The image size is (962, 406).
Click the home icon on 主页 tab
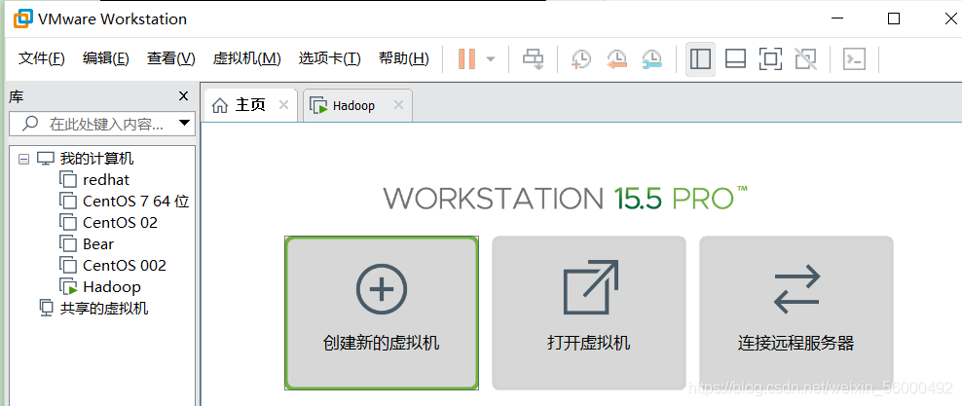pyautogui.click(x=220, y=105)
